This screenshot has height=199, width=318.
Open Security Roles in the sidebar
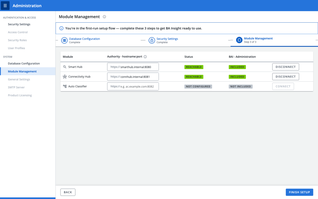point(17,40)
